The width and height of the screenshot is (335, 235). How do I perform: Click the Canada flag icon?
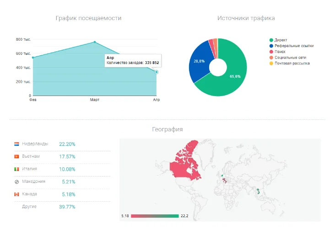[16, 194]
